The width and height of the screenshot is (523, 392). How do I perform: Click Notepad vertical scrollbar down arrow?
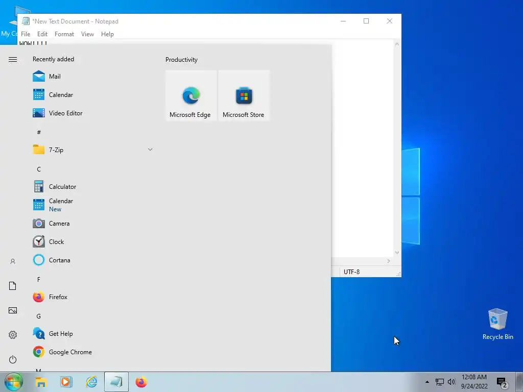pyautogui.click(x=397, y=253)
